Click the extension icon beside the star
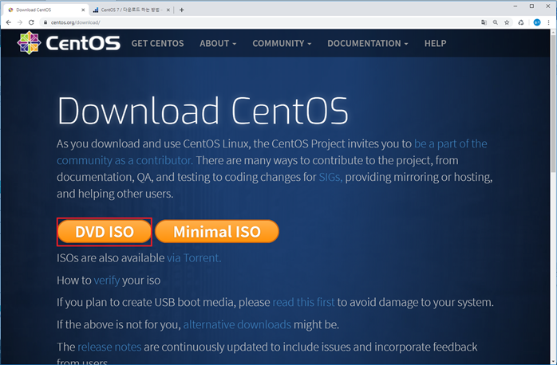557x365 pixels. click(x=521, y=22)
